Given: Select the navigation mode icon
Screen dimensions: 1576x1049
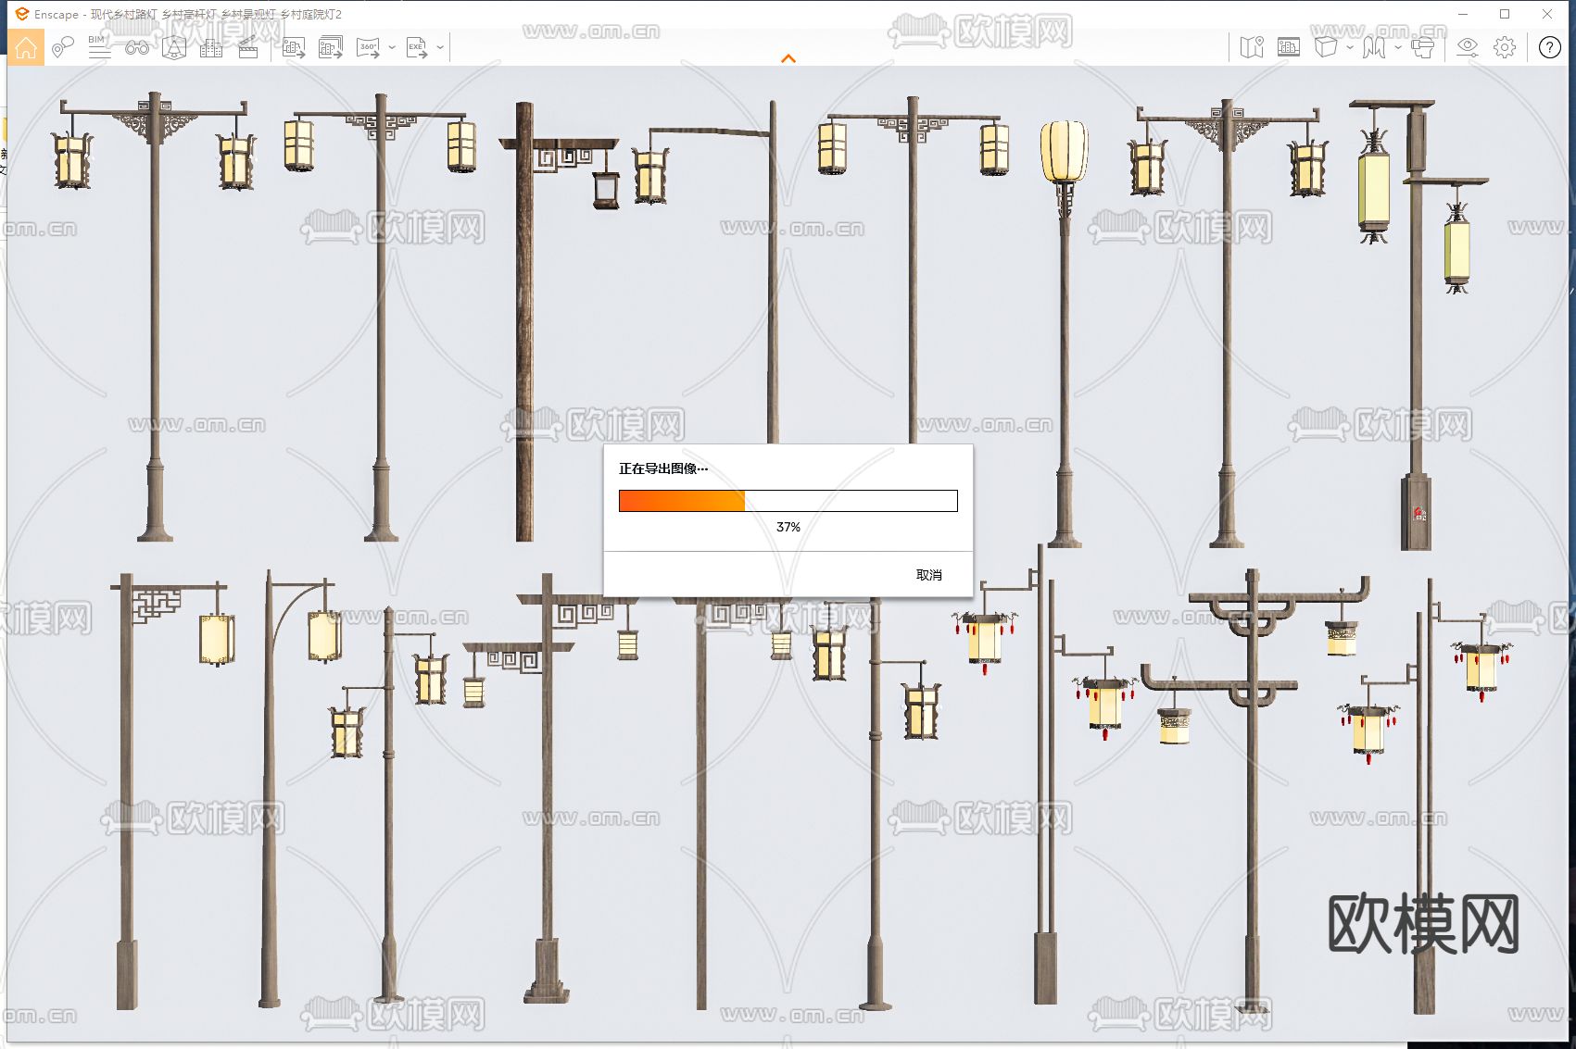Looking at the screenshot, I should tap(1374, 47).
